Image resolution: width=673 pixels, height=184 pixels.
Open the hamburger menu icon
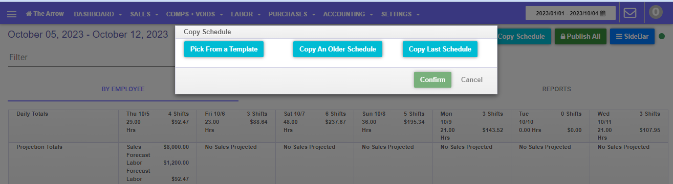click(12, 14)
